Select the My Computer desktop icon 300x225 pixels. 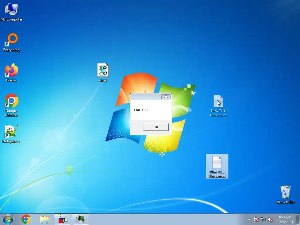click(x=11, y=12)
